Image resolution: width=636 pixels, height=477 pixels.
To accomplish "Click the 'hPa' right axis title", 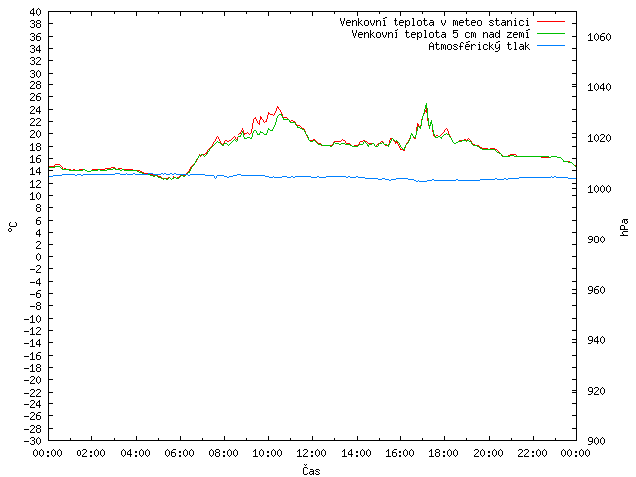I will coord(624,227).
